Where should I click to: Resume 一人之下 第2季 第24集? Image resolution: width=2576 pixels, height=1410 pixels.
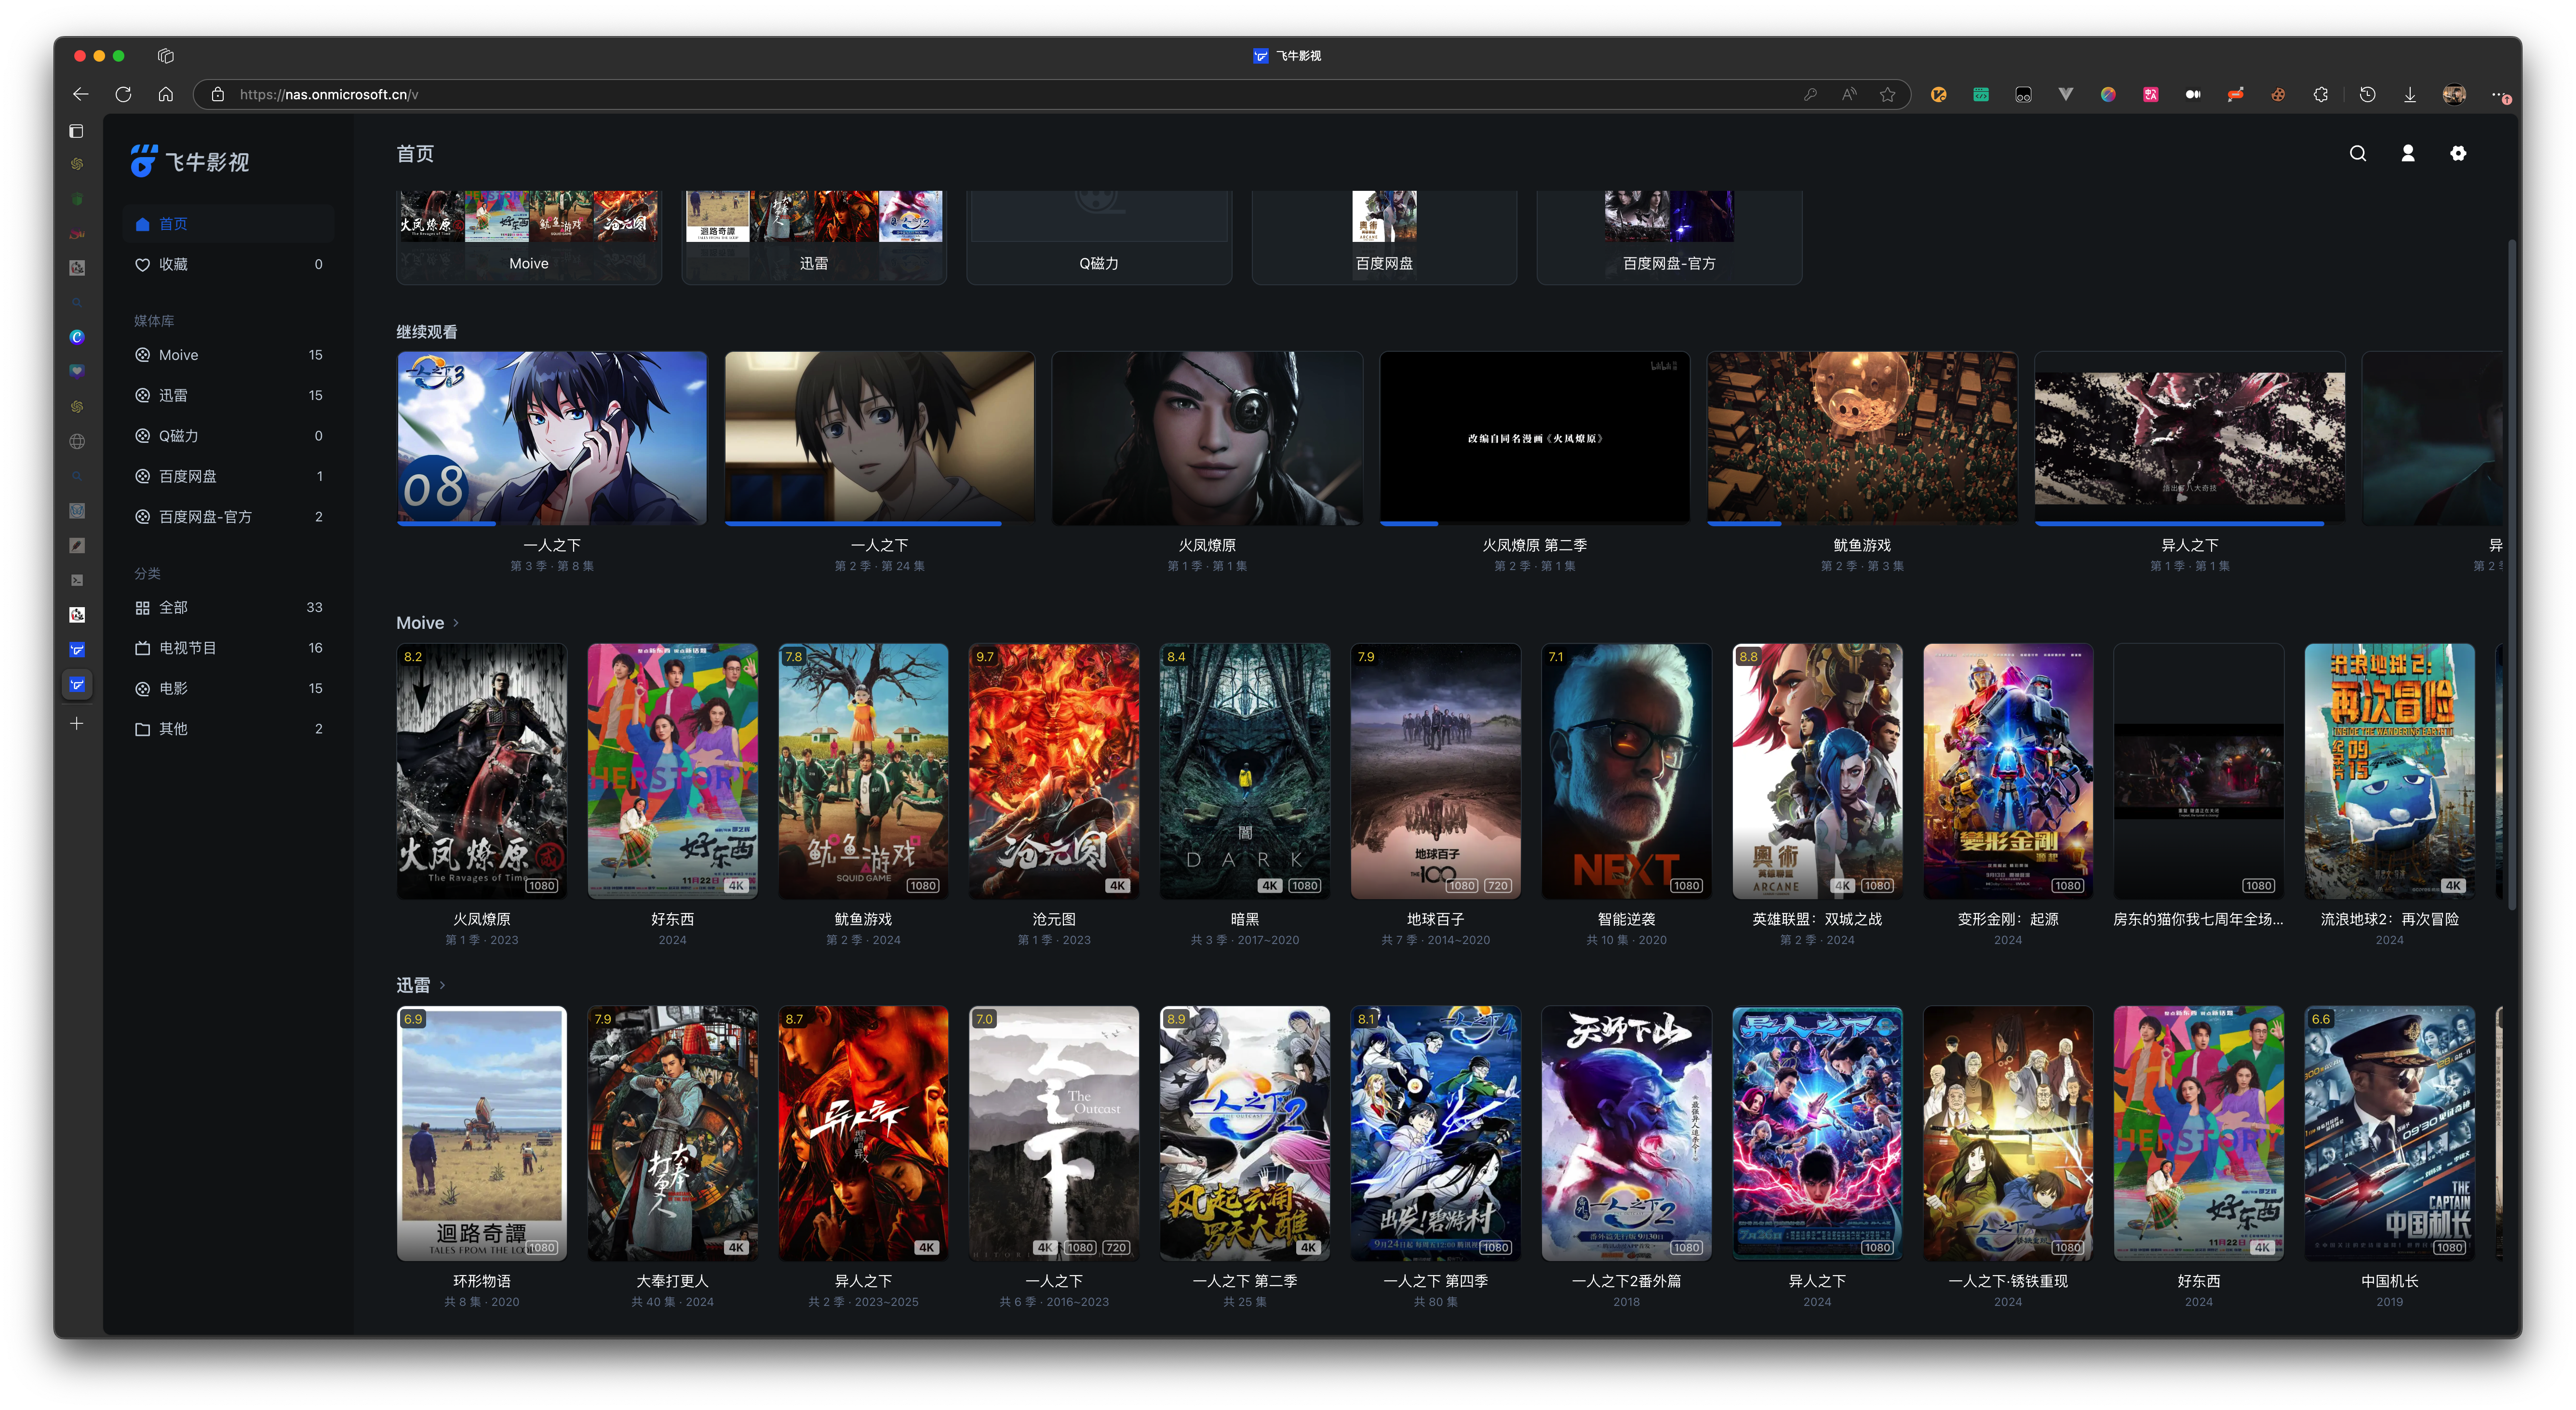[x=880, y=438]
